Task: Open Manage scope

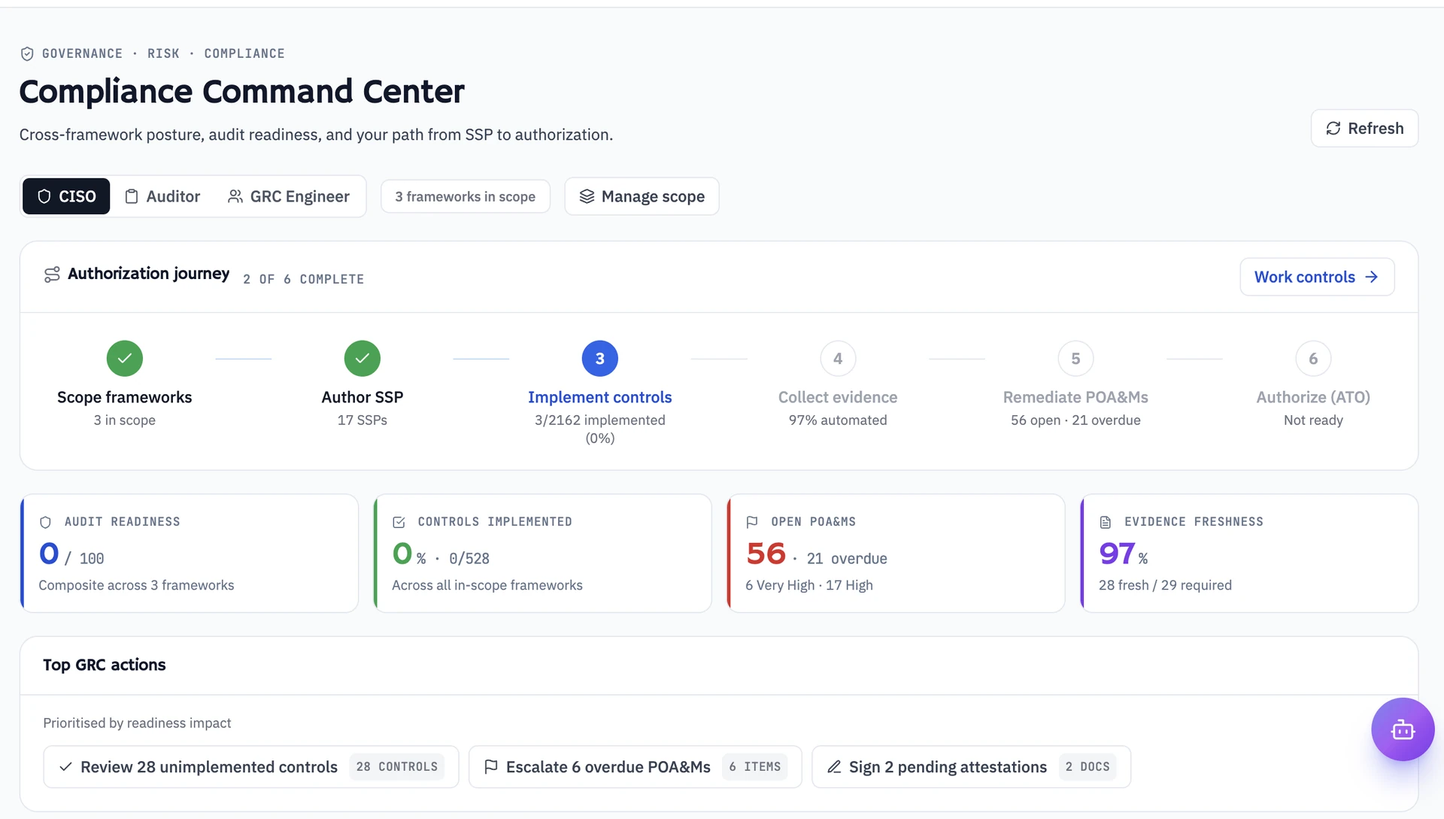Action: point(642,196)
